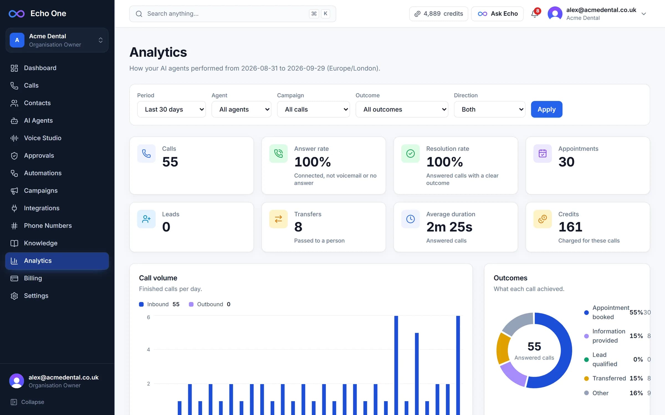Open the Outcome All outcomes dropdown
Image resolution: width=665 pixels, height=415 pixels.
click(402, 109)
